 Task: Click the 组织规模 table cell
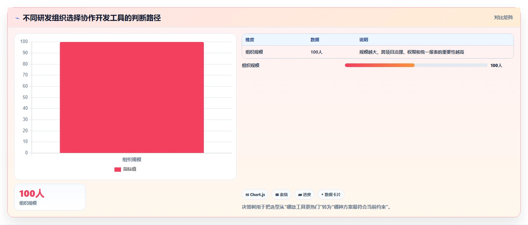(254, 52)
